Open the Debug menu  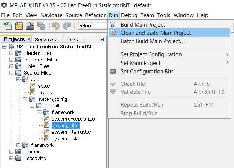tap(129, 15)
